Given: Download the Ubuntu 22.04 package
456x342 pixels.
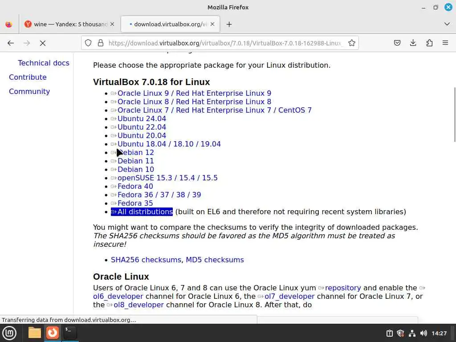Looking at the screenshot, I should pos(142,127).
